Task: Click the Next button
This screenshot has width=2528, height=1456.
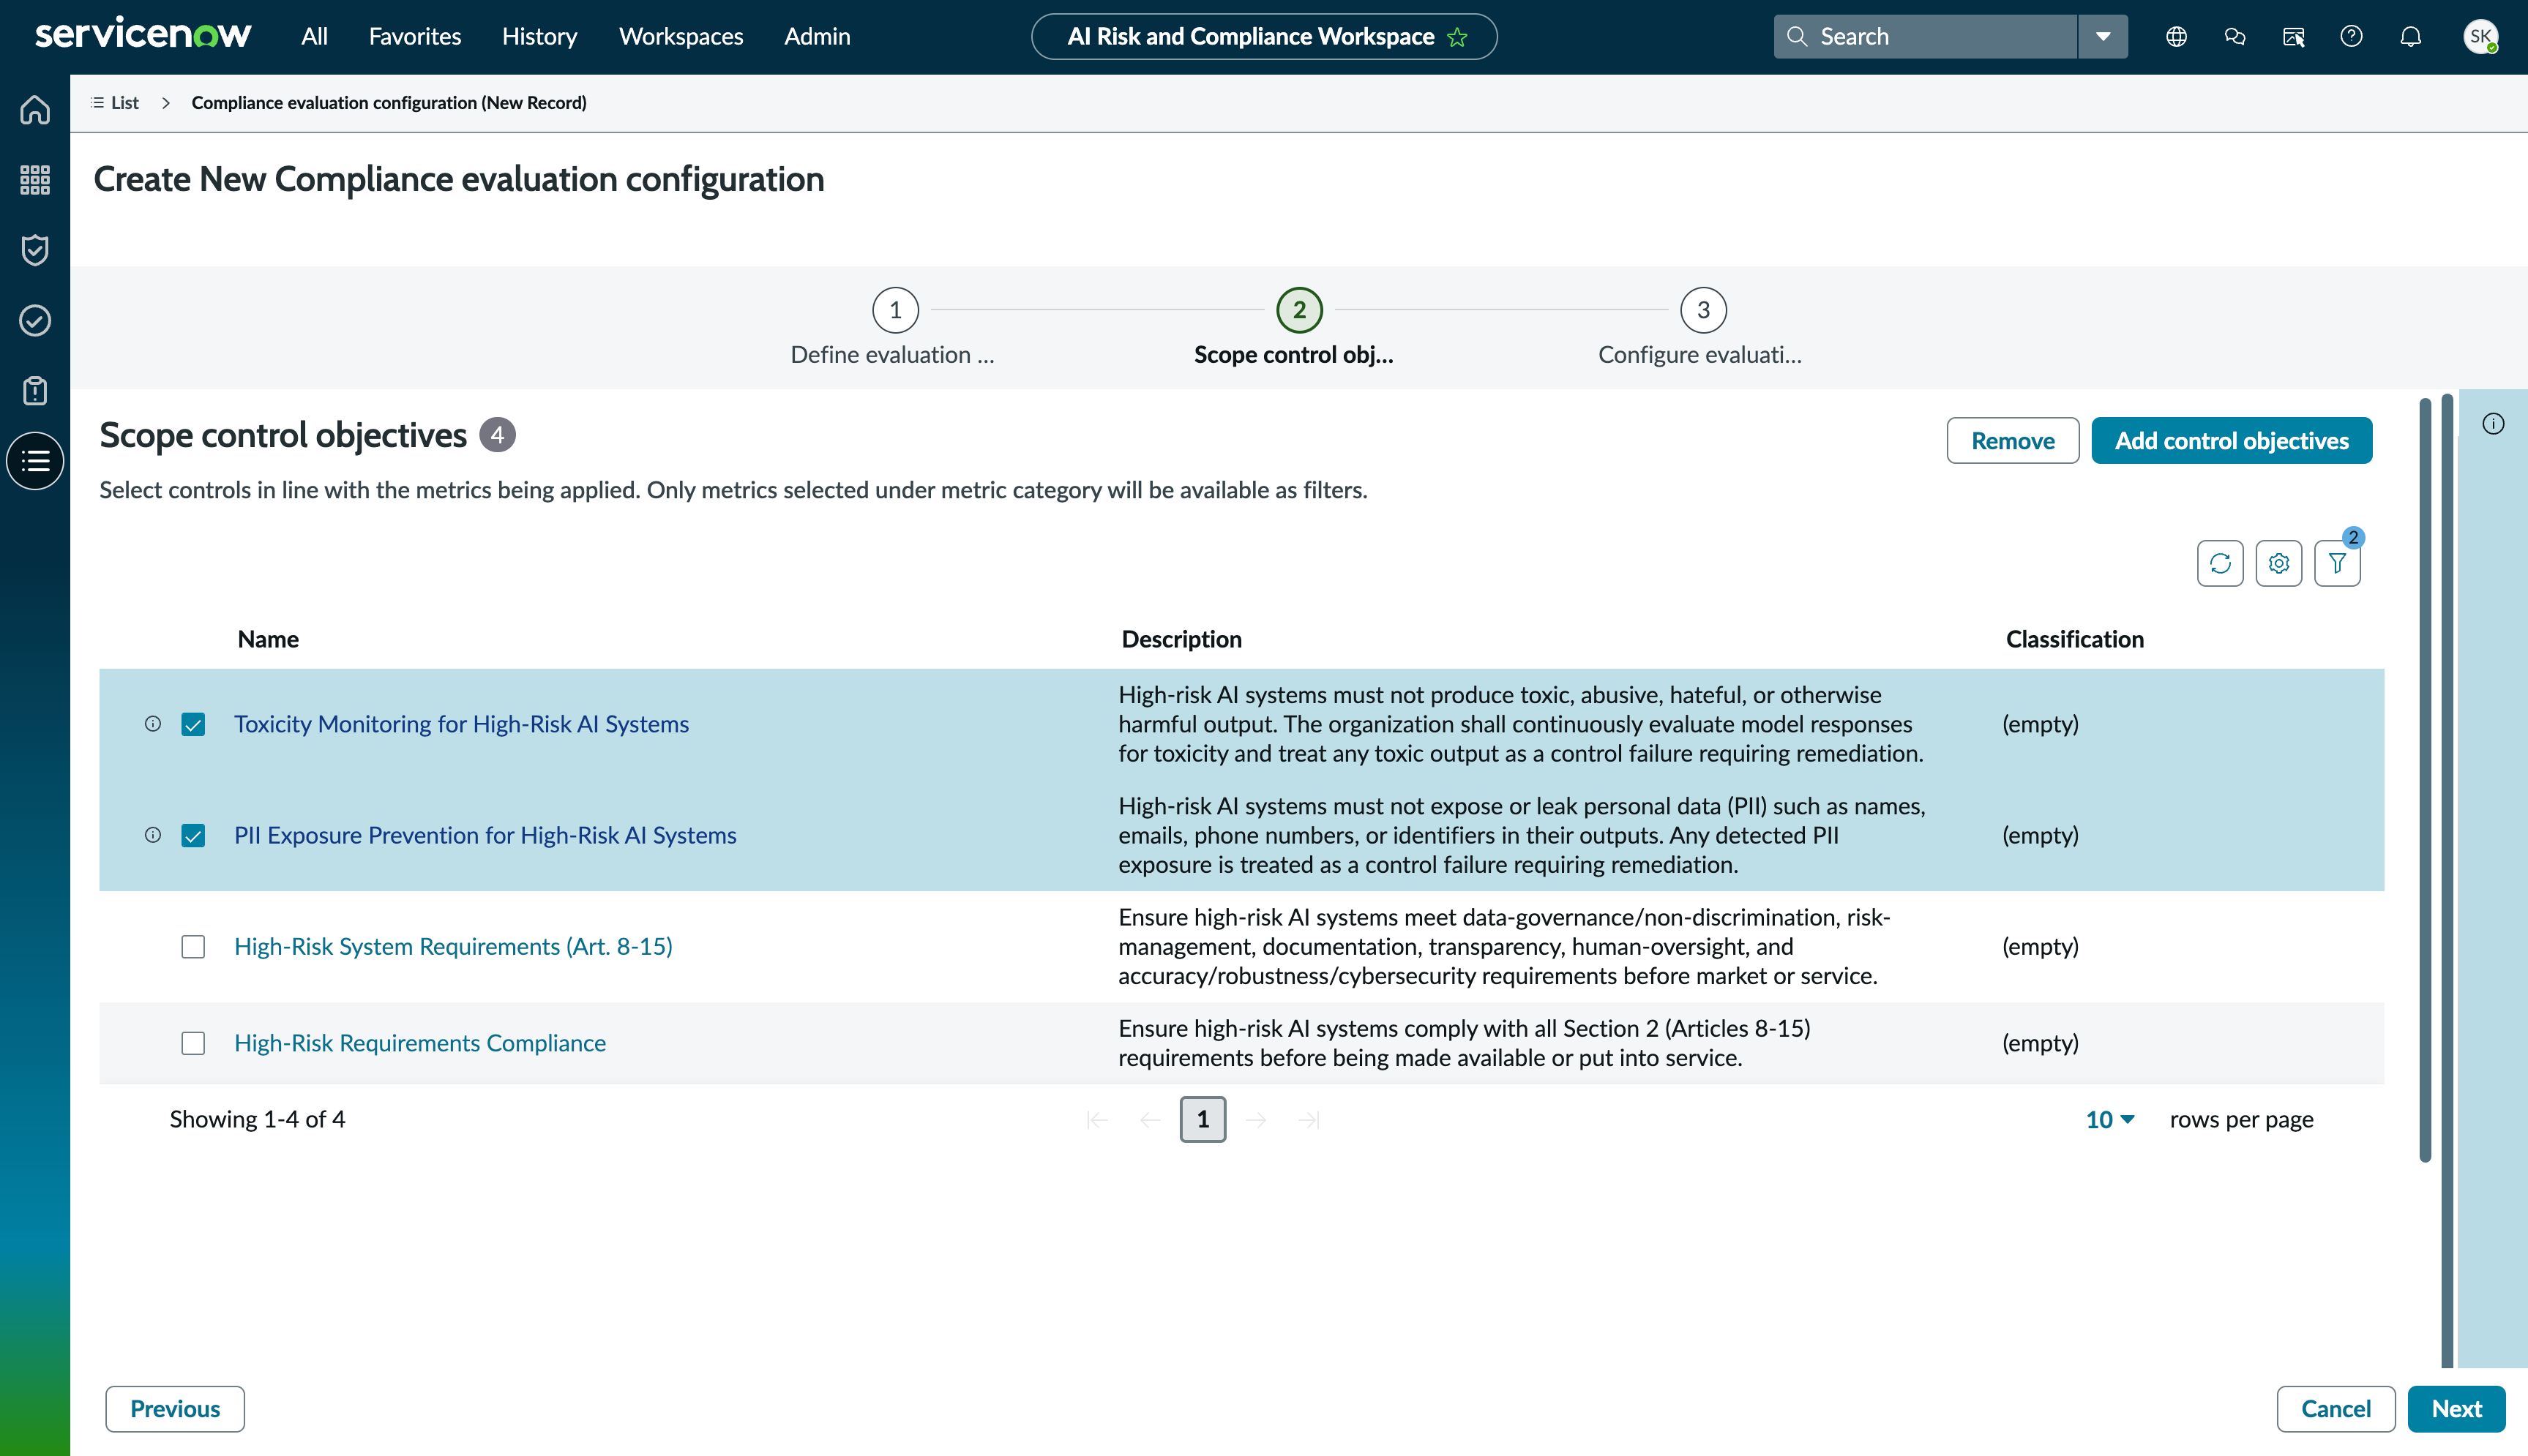Action: click(2456, 1408)
